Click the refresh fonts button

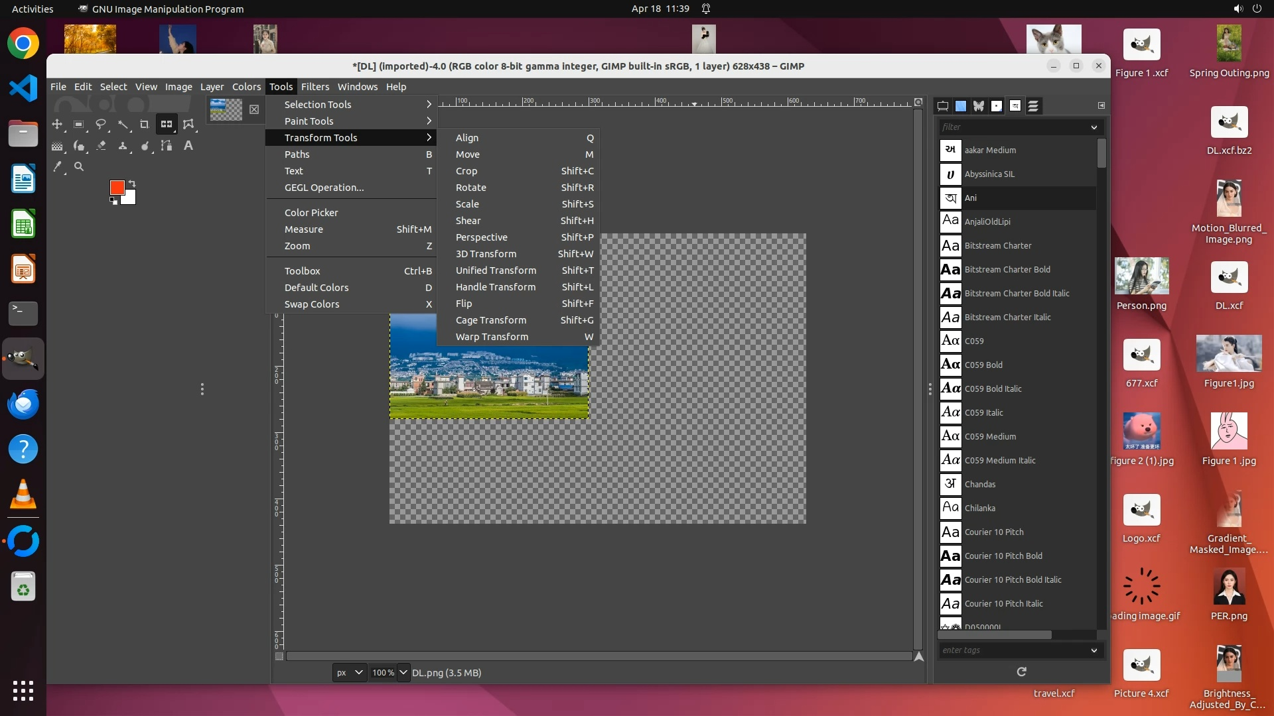point(1021,672)
